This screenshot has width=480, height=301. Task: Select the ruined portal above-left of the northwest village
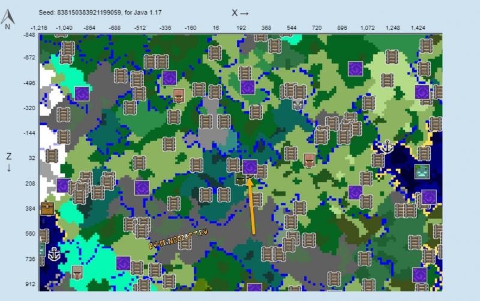(x=169, y=78)
